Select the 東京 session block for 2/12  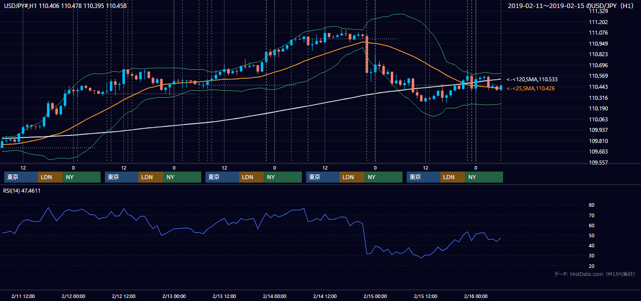122,177
